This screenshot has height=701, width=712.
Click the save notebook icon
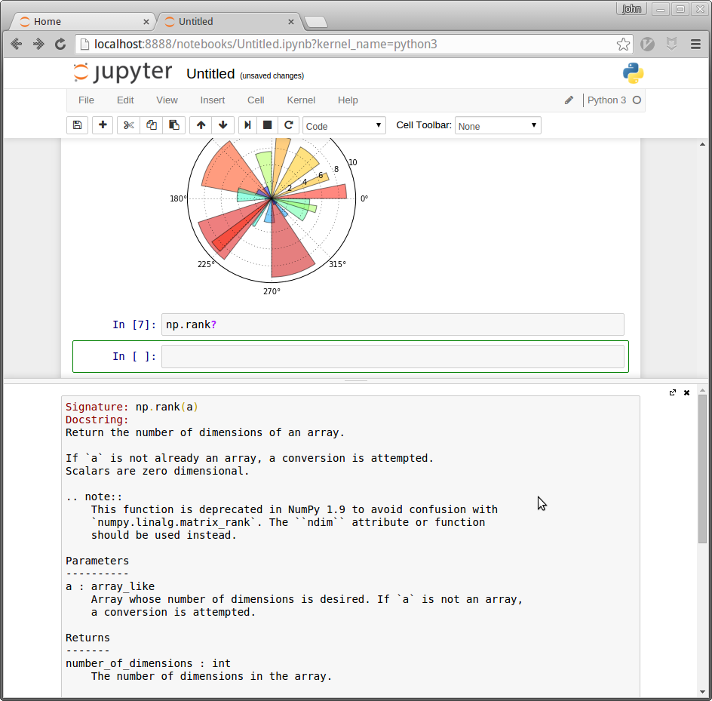pyautogui.click(x=77, y=125)
